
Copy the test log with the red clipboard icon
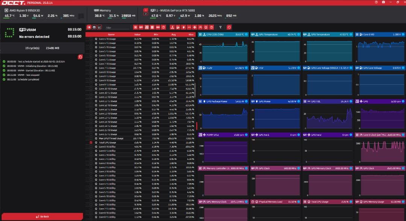80,57
